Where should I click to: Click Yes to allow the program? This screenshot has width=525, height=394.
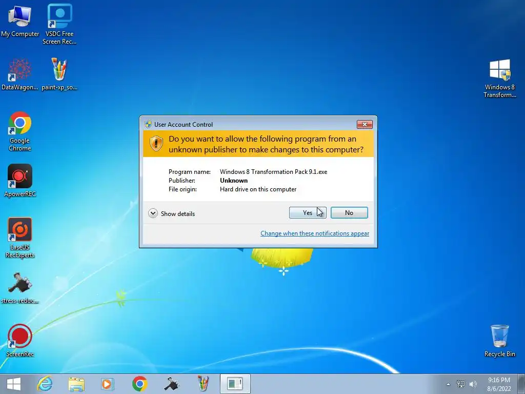(308, 213)
